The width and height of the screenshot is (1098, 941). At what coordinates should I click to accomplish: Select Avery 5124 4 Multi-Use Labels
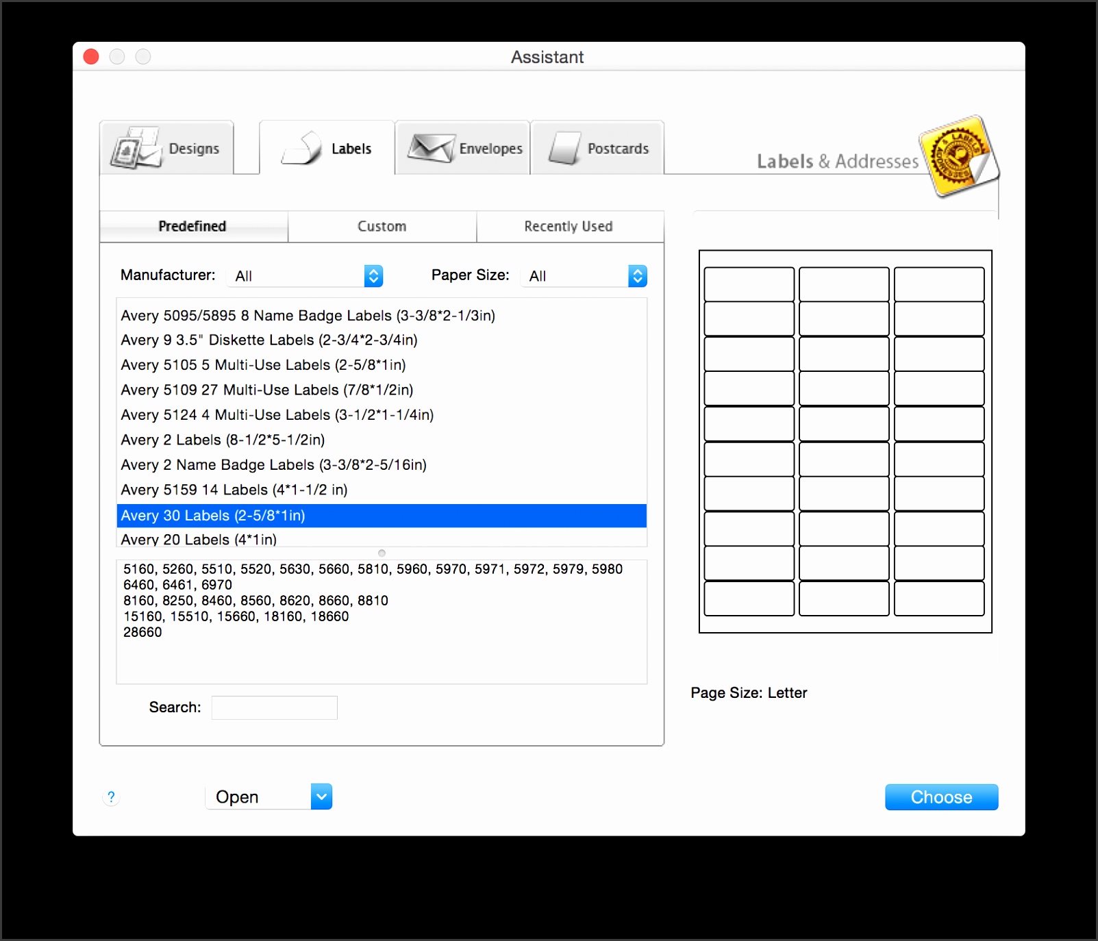pos(382,415)
